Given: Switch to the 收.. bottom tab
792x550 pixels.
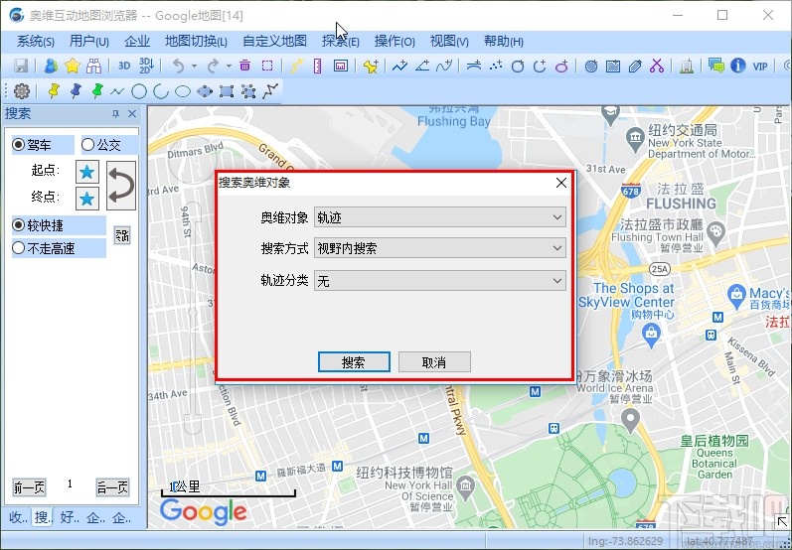Looking at the screenshot, I should [x=18, y=517].
